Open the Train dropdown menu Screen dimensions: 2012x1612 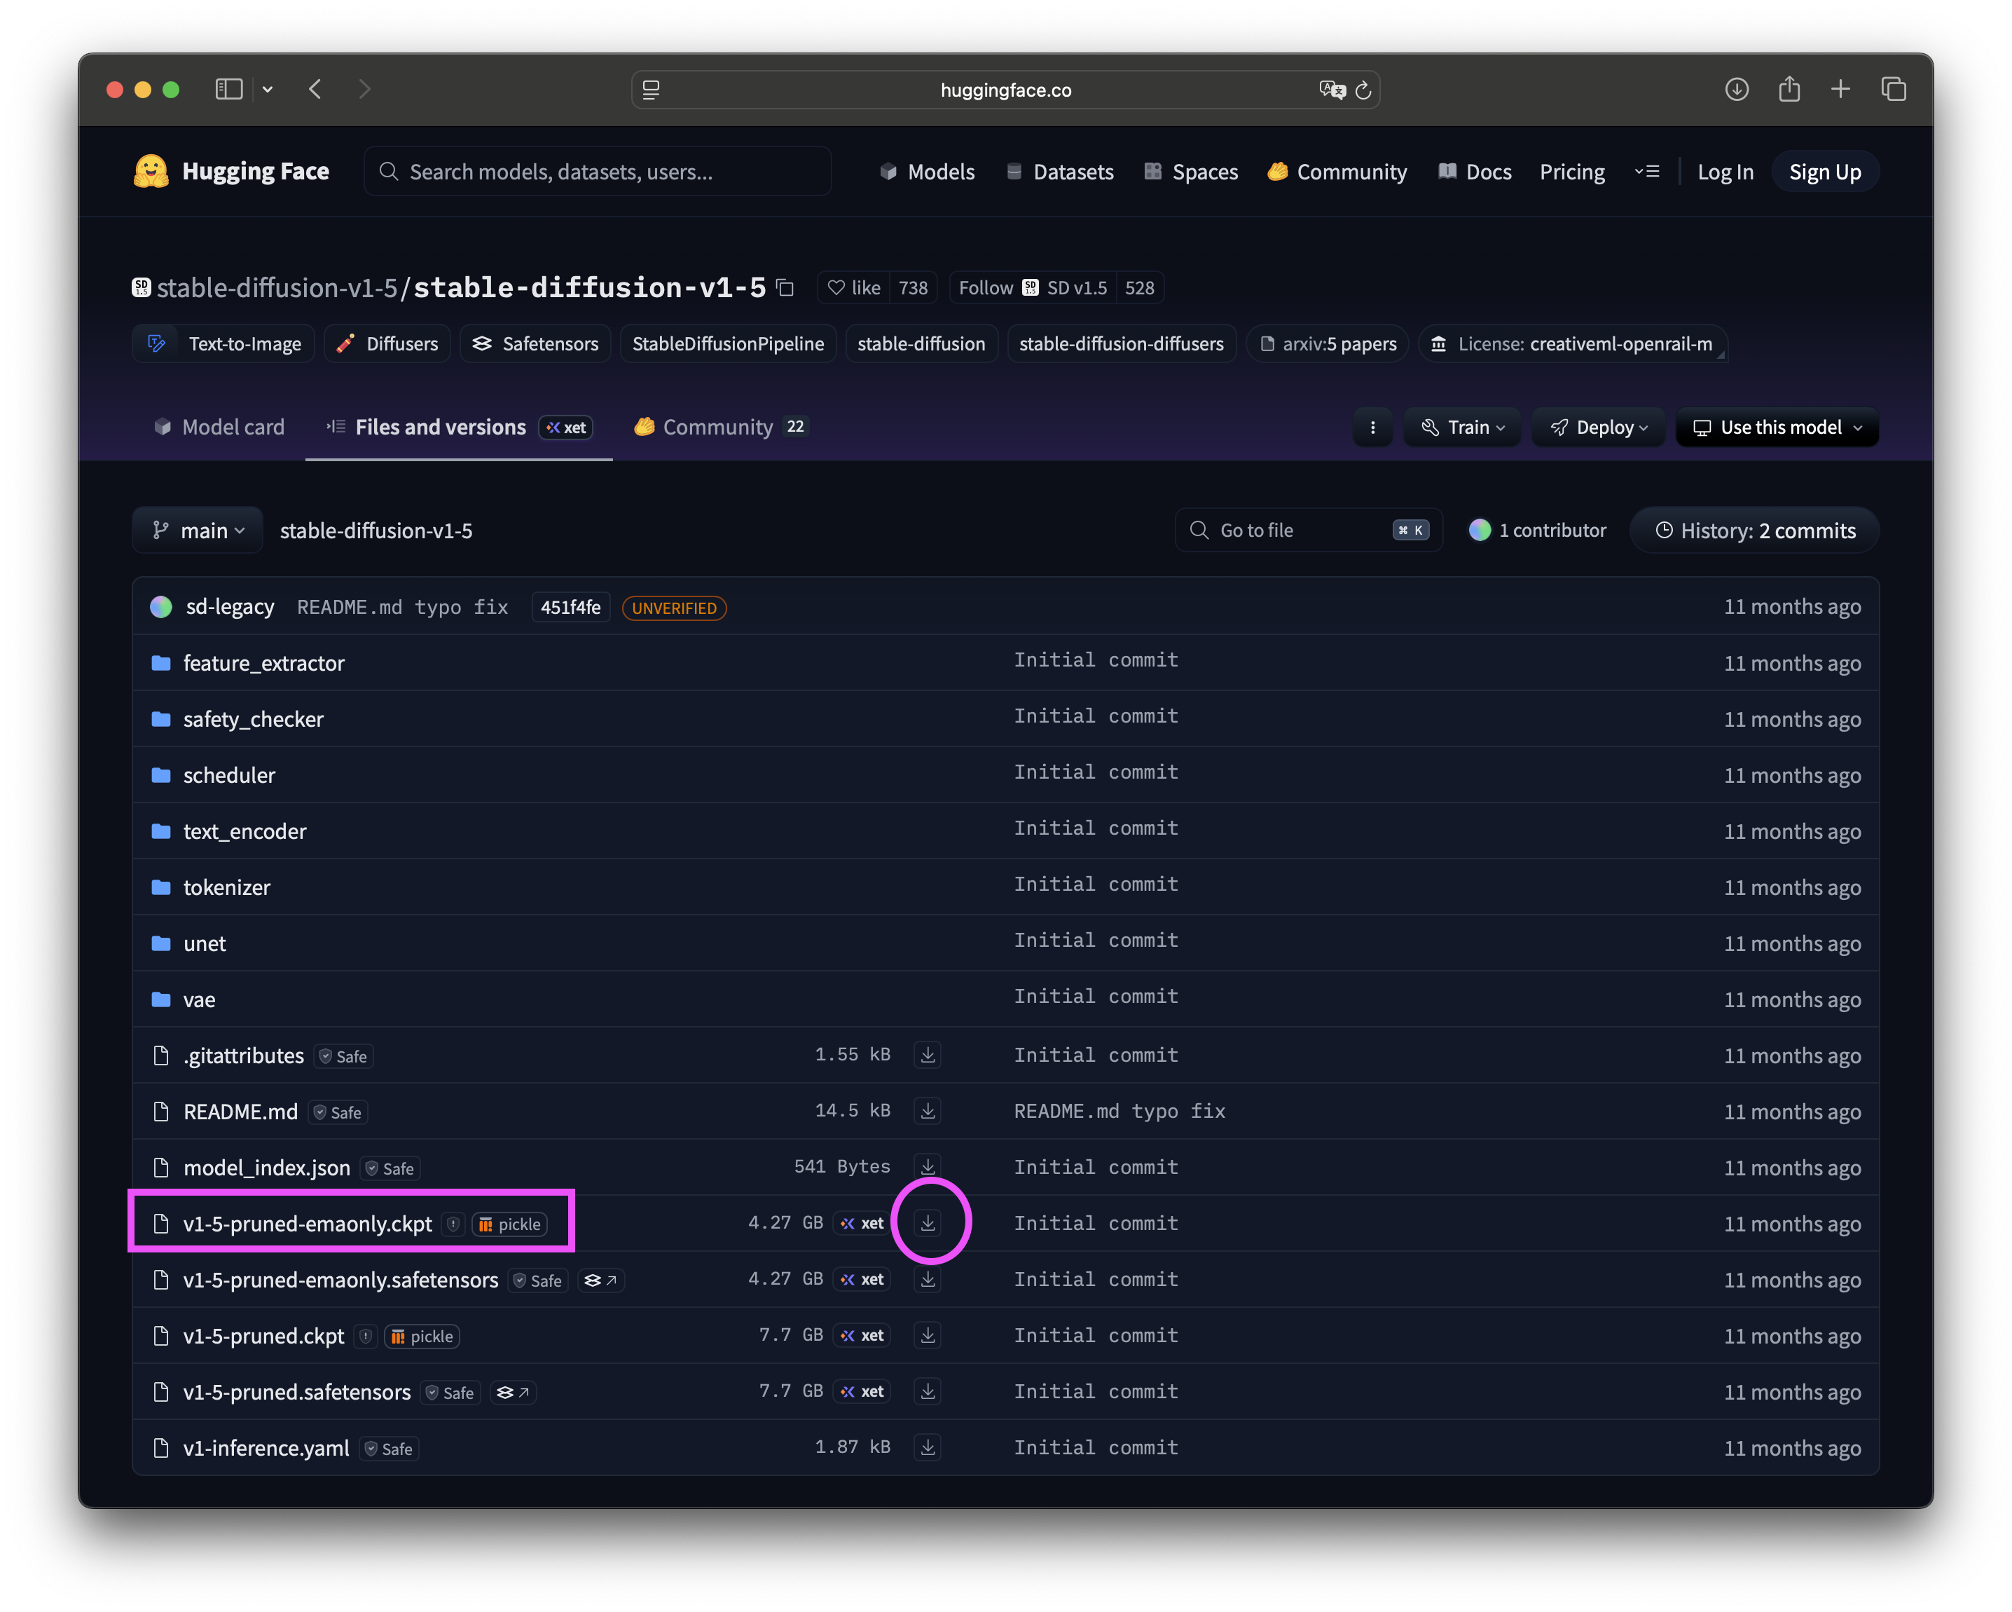point(1461,428)
